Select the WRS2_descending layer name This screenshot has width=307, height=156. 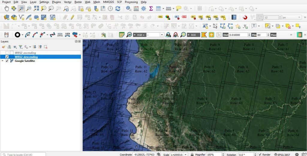click(26, 57)
